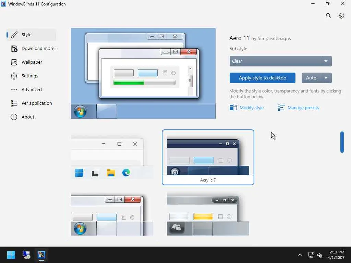Click the Auto button
The height and width of the screenshot is (263, 351).
point(311,78)
